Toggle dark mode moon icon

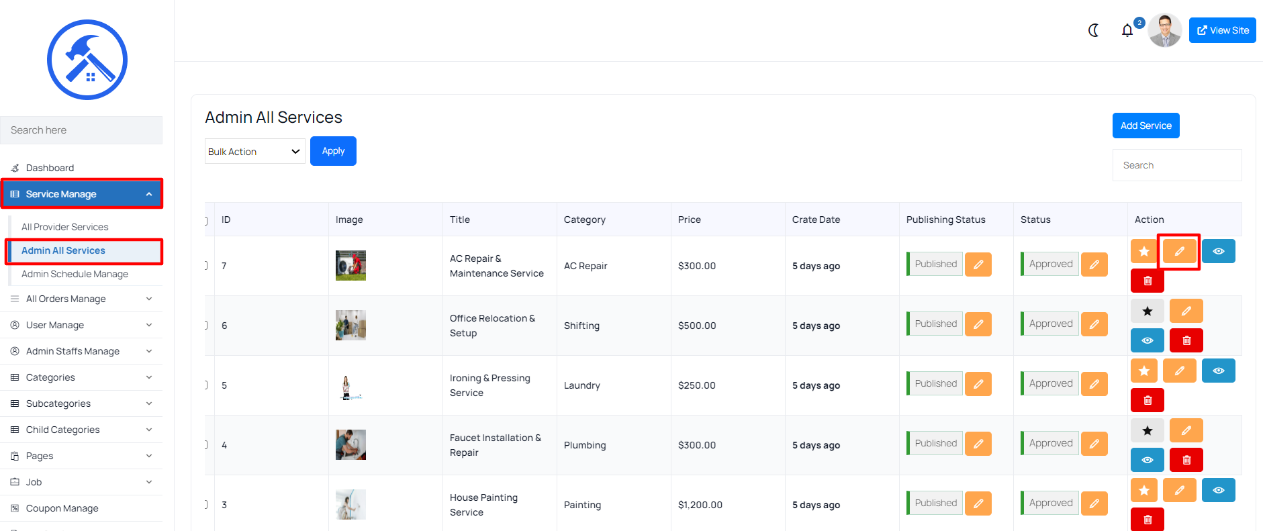1093,30
